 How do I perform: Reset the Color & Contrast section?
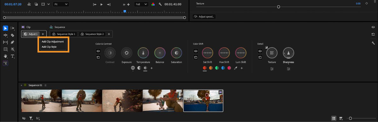point(98,57)
